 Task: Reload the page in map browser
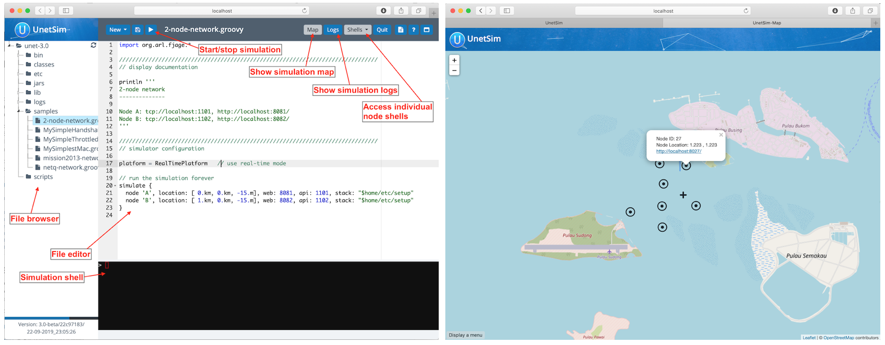coord(746,11)
